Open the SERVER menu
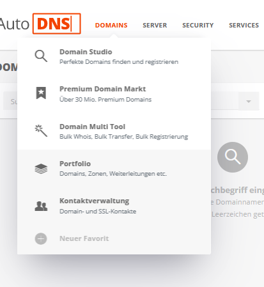Viewport: 264px width, 287px height. point(155,25)
